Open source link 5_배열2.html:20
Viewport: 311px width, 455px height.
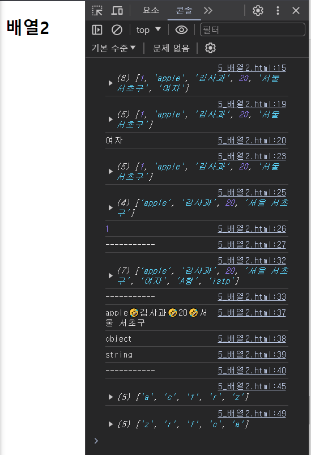(x=252, y=141)
